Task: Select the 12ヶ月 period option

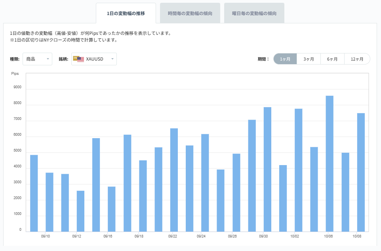Action: click(357, 59)
